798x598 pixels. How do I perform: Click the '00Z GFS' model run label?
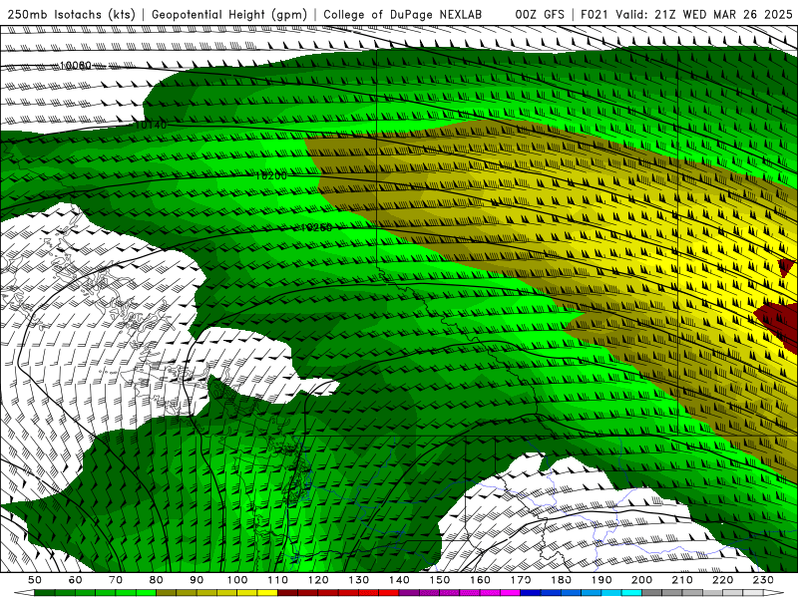coord(540,14)
